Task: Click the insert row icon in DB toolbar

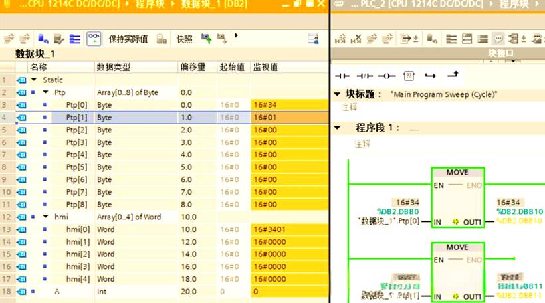Action: pos(9,39)
